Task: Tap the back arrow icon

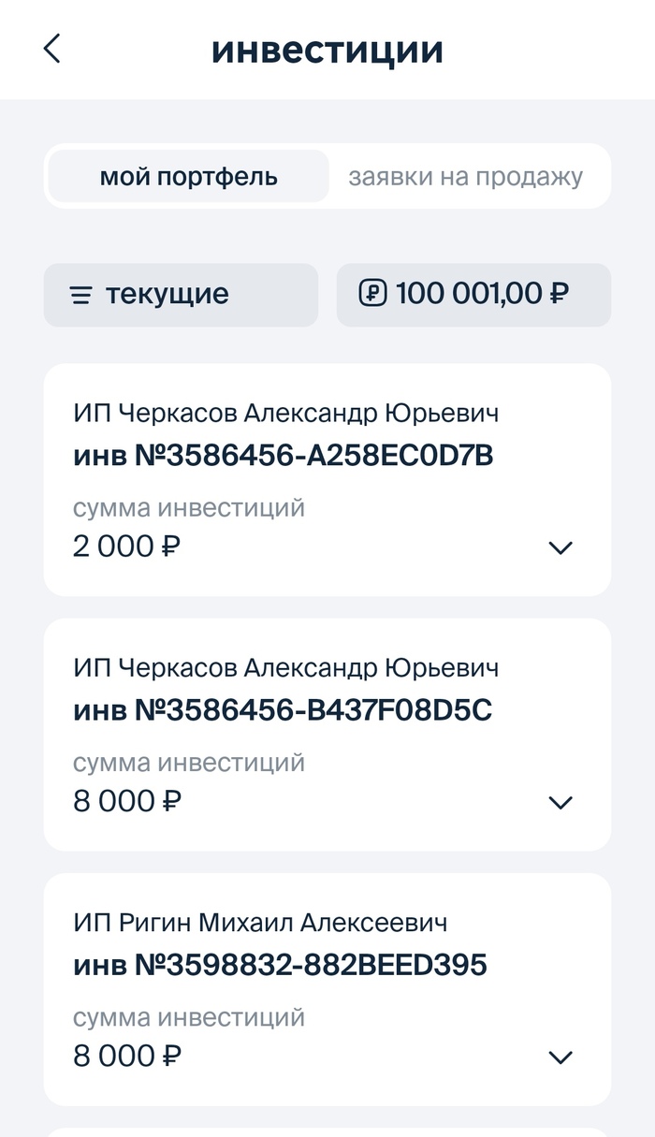Action: [x=52, y=49]
